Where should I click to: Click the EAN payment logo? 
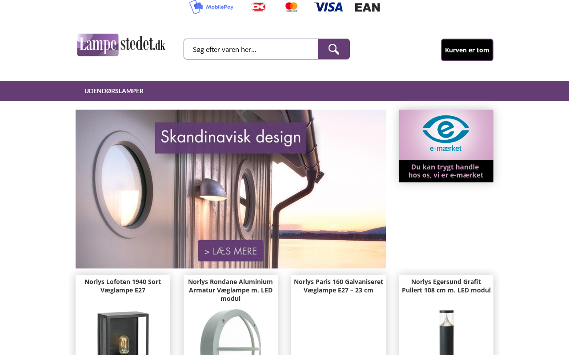coord(368,7)
